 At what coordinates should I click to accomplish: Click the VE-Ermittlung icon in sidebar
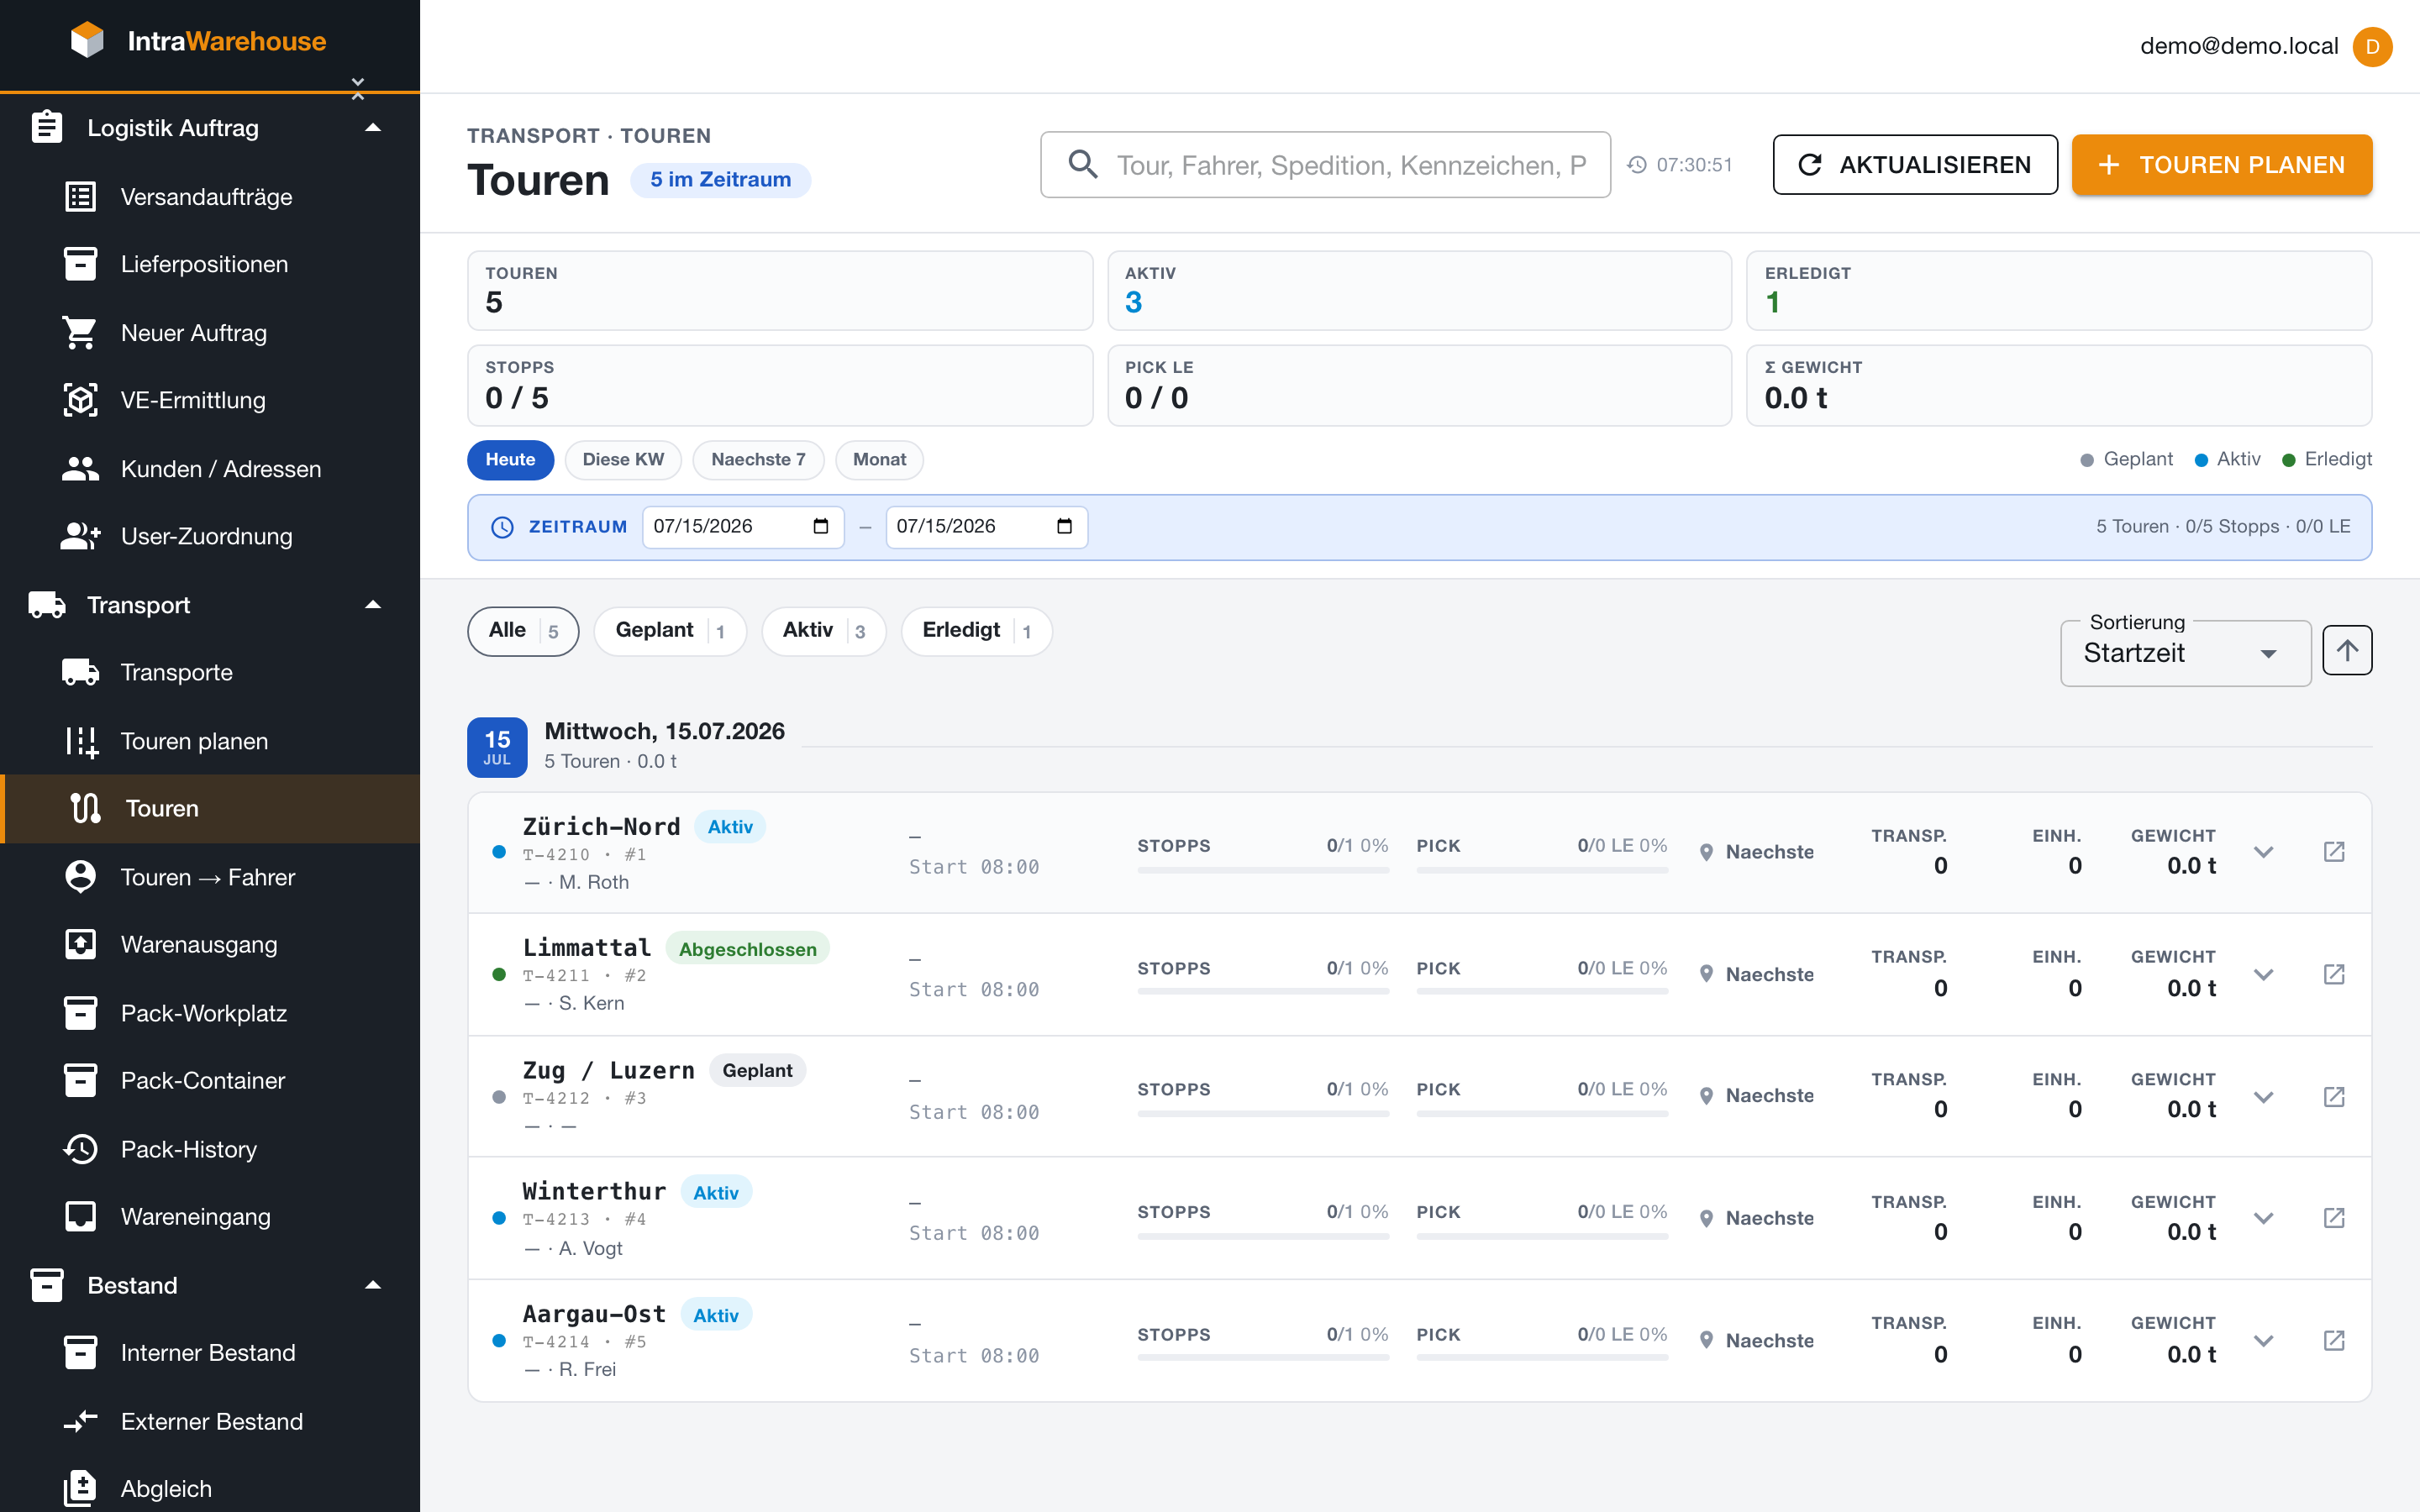click(80, 400)
